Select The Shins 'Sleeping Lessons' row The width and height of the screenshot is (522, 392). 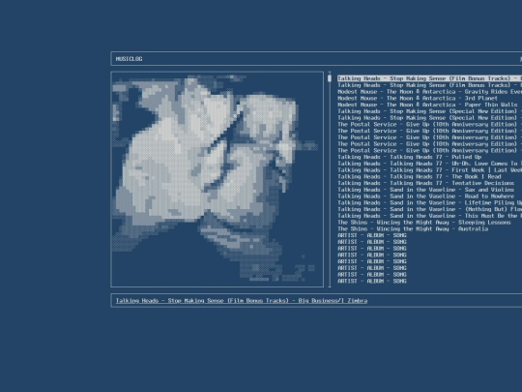click(424, 223)
